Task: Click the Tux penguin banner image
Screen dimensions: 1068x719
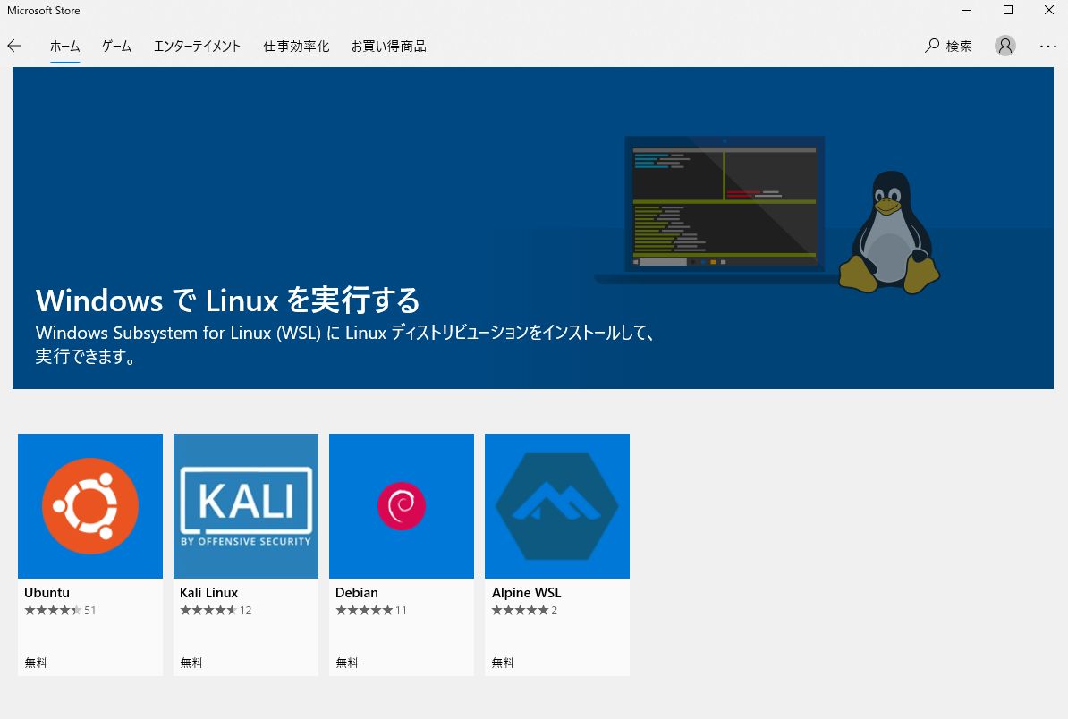Action: (x=889, y=233)
